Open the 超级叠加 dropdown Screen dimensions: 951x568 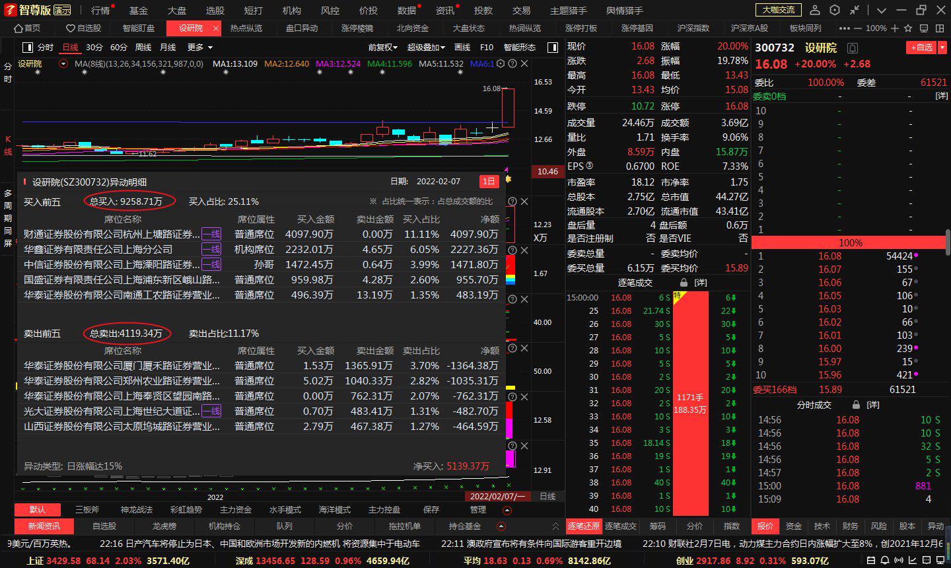coord(426,48)
